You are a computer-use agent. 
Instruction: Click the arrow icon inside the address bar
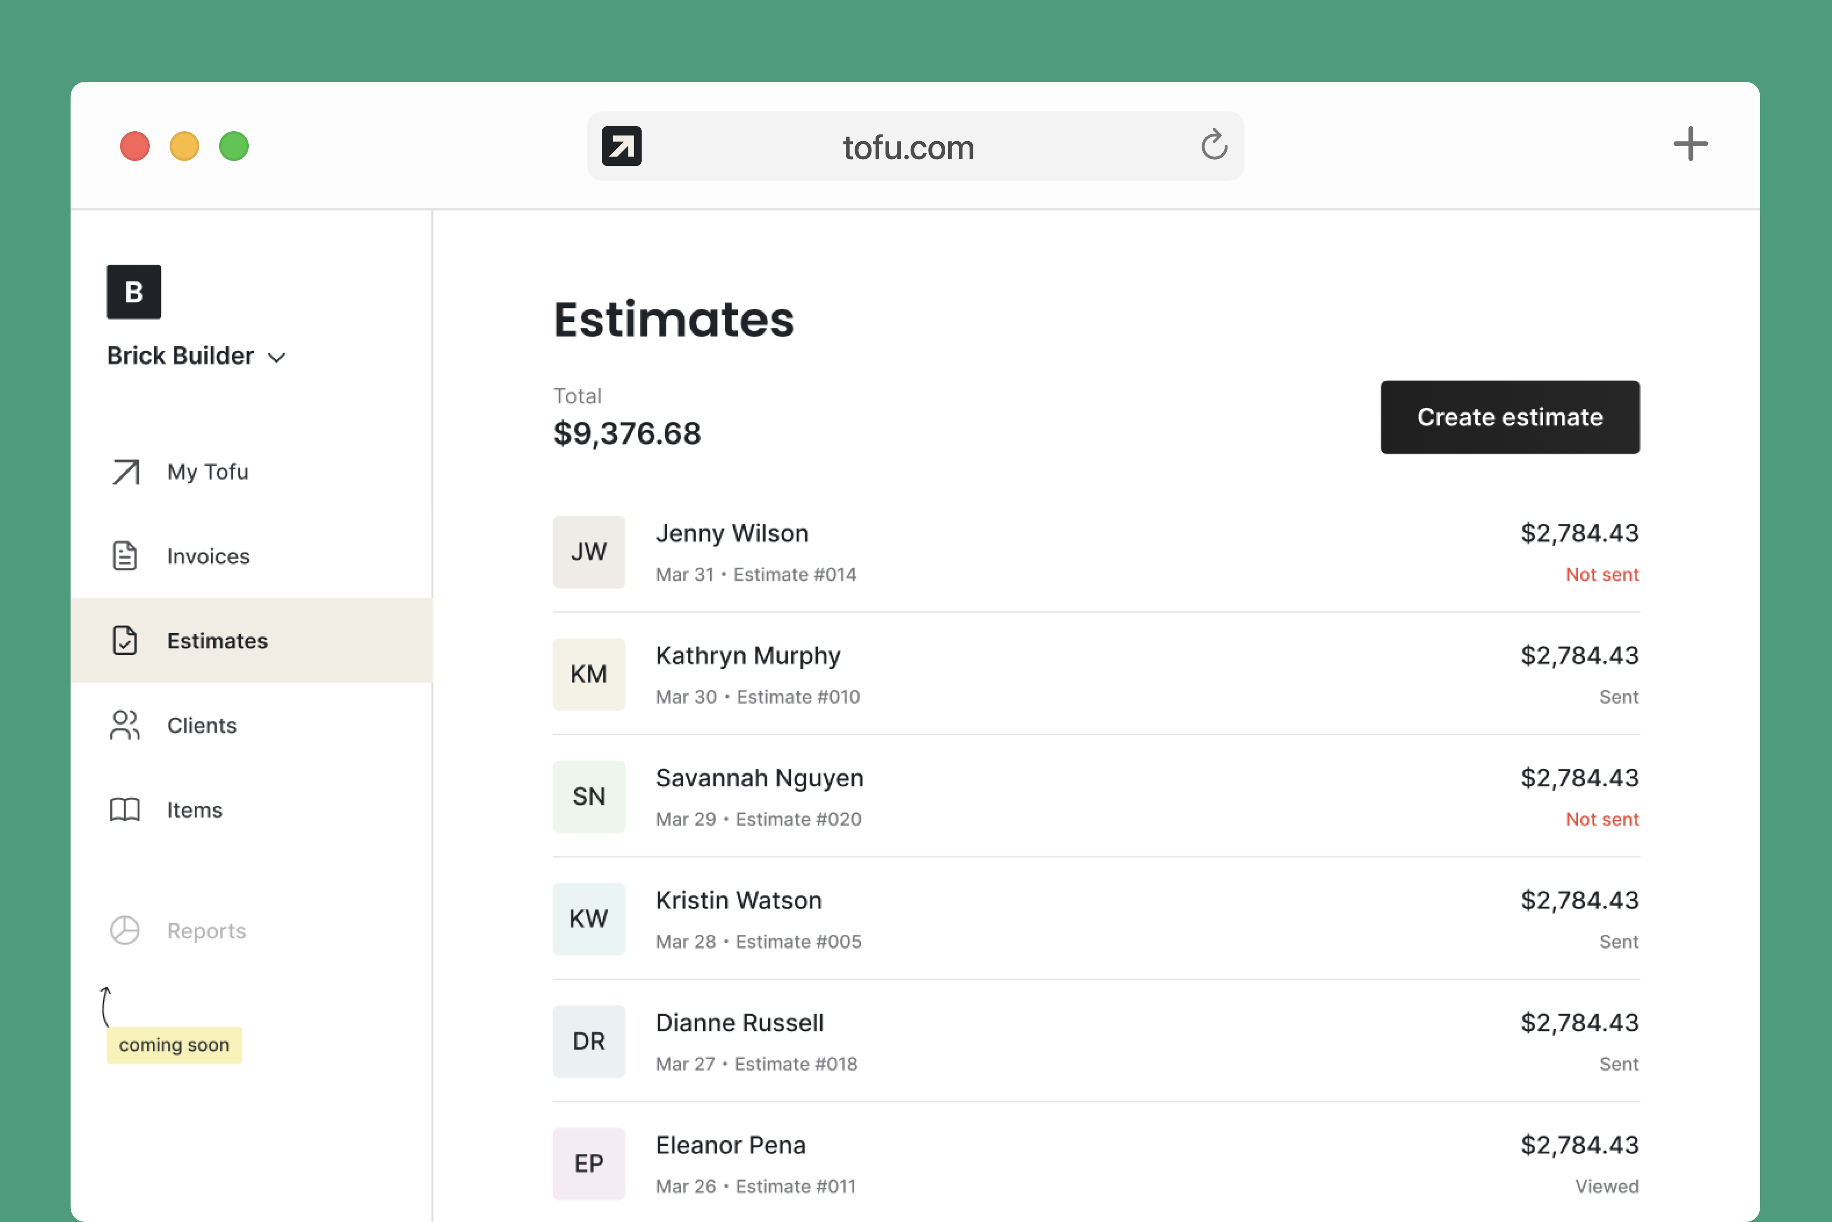click(621, 146)
